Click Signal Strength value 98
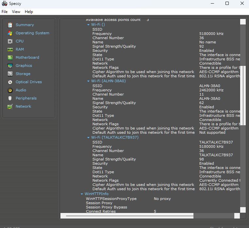The width and height of the screenshot is (249, 228). pos(202,159)
